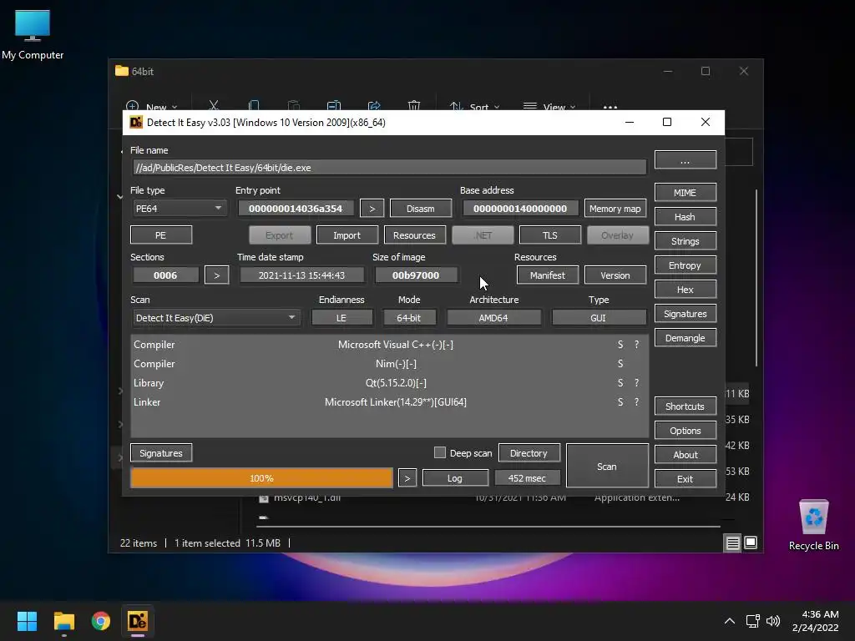Open the scan Log
Image resolution: width=855 pixels, height=641 pixels.
(455, 478)
